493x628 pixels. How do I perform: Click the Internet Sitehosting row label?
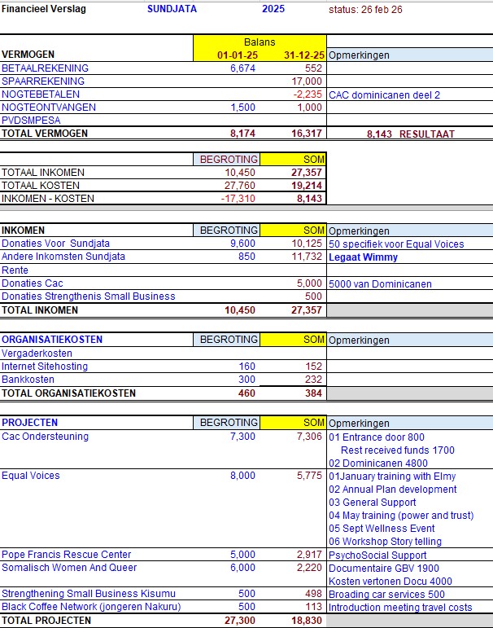[45, 367]
